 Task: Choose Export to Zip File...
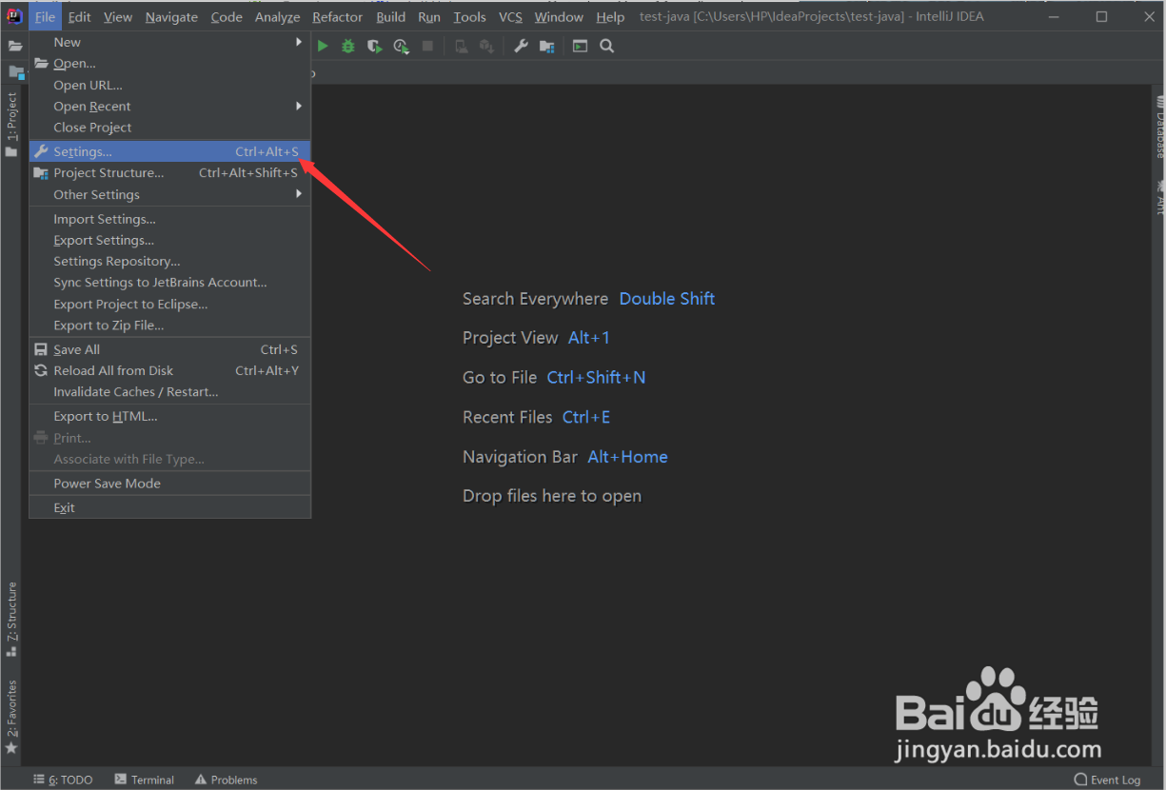pyautogui.click(x=169, y=325)
